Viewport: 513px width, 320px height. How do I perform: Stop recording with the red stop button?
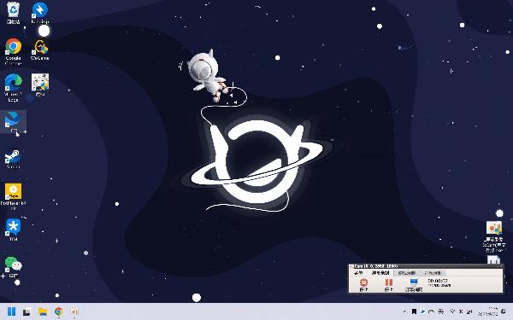(x=364, y=285)
